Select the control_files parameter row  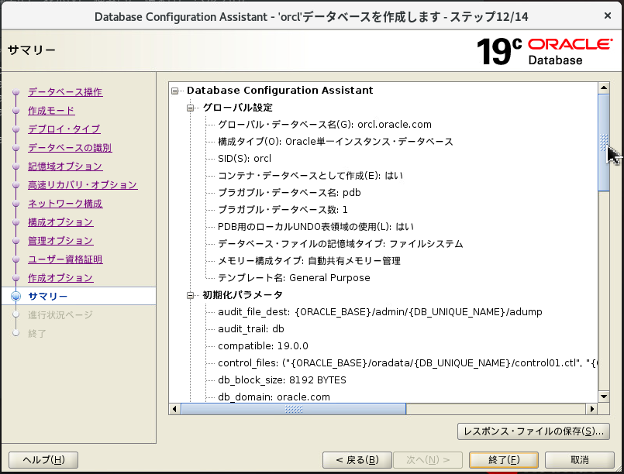(x=408, y=363)
